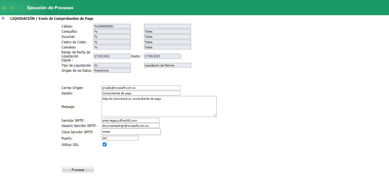This screenshot has height=183, width=389.
Task: Select the Tipo de Liquidación code field 01
Action: point(112,65)
